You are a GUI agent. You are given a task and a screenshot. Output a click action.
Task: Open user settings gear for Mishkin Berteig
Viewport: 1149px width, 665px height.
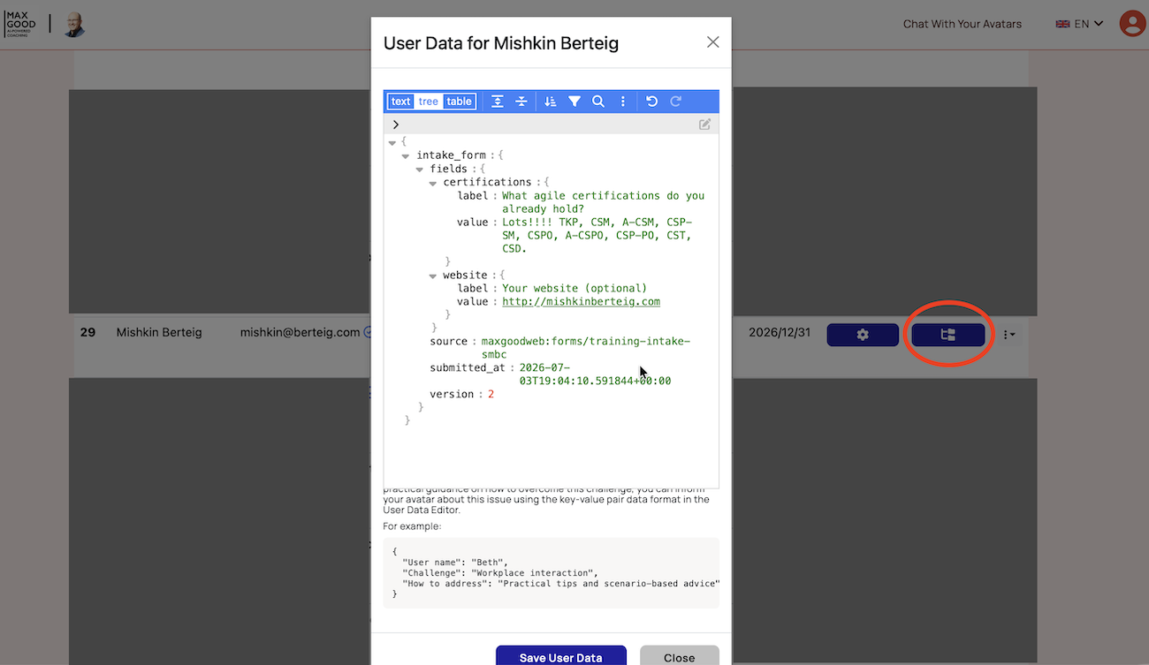(863, 335)
